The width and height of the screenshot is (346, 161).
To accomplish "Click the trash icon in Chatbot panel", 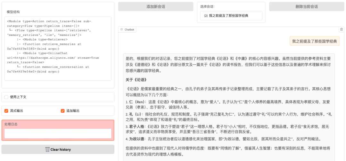I will click(x=342, y=29).
